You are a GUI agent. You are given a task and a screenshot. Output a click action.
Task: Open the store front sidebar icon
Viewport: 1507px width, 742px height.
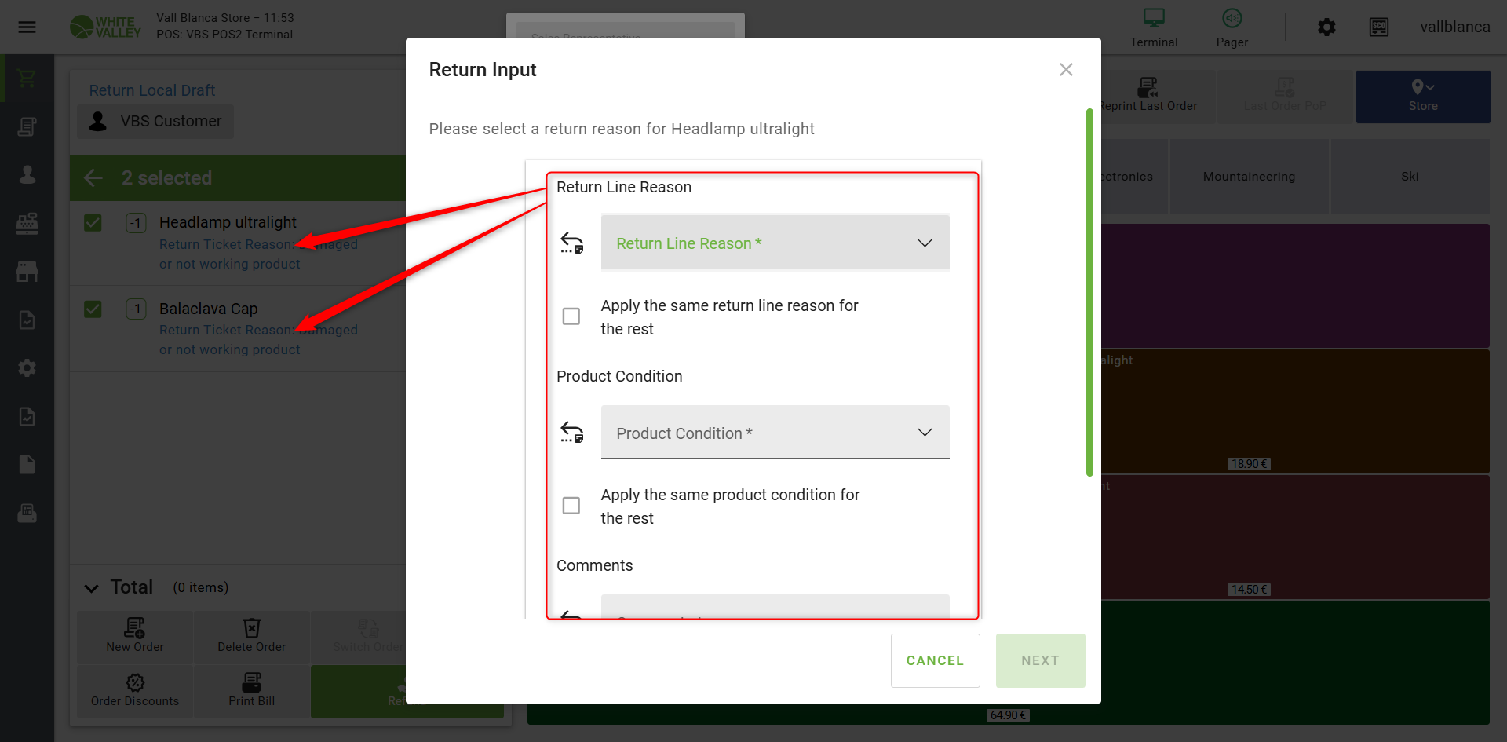point(27,272)
